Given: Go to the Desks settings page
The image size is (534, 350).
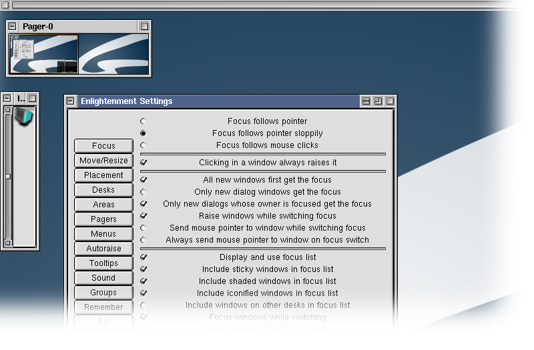Looking at the screenshot, I should 103,189.
